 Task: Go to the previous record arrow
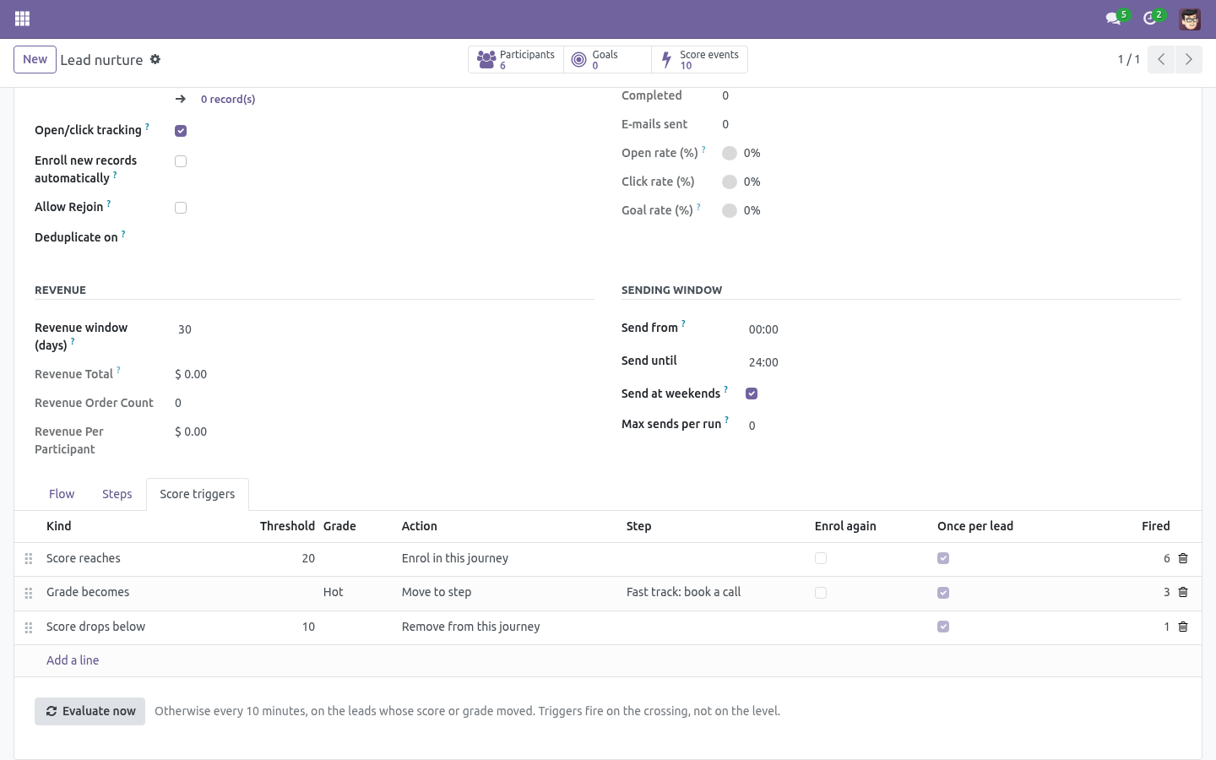1161,59
